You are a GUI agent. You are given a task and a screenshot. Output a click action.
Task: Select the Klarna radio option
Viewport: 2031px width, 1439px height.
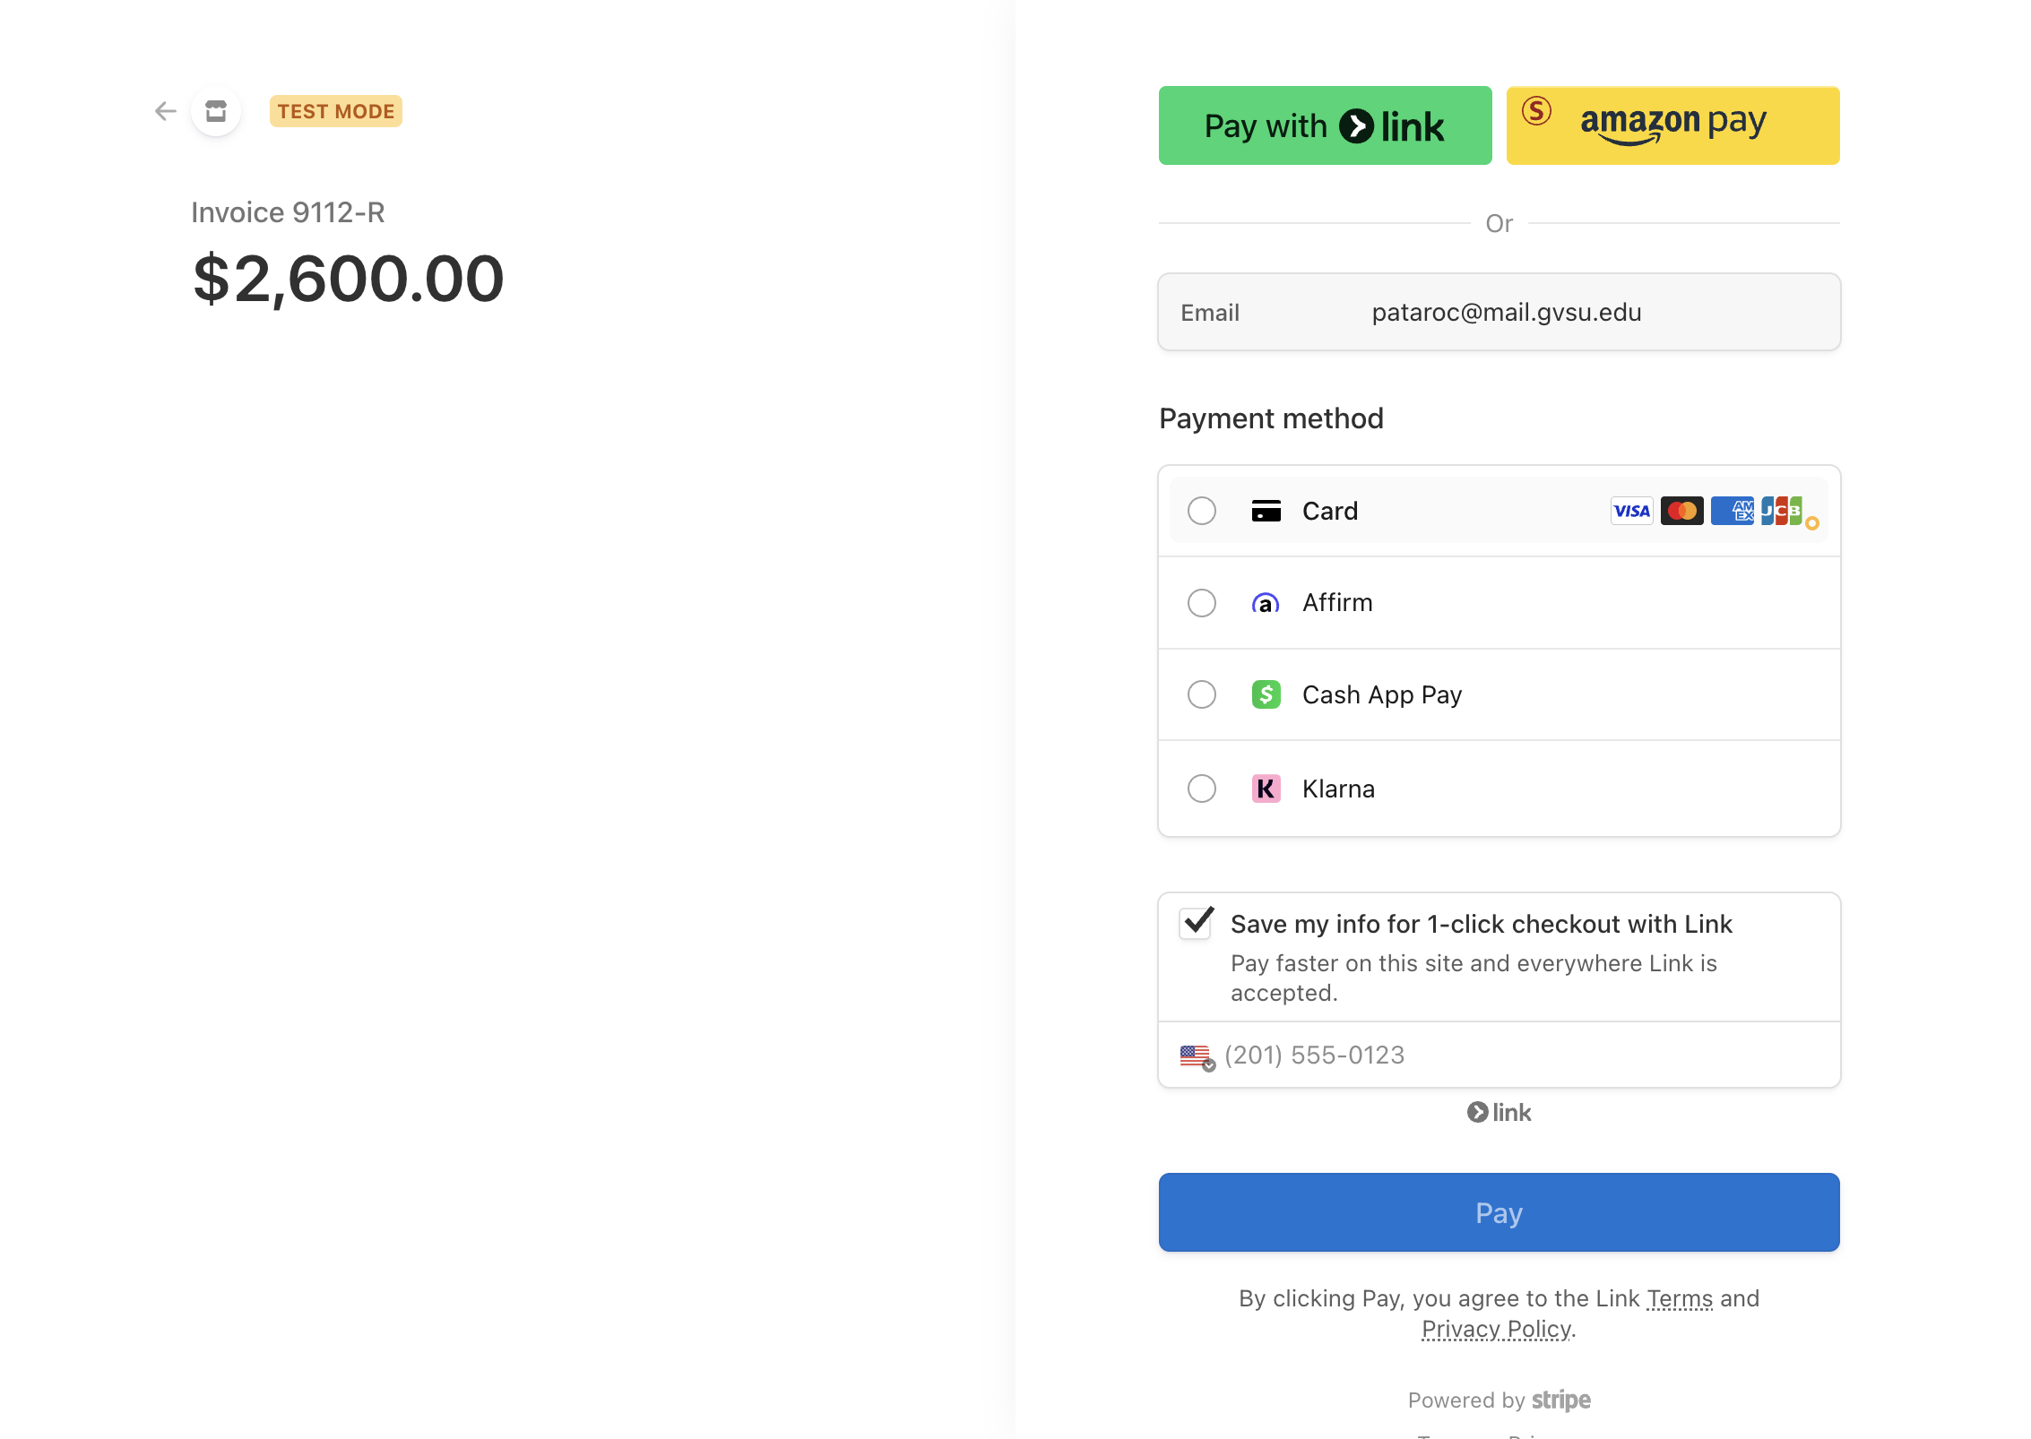click(x=1202, y=788)
